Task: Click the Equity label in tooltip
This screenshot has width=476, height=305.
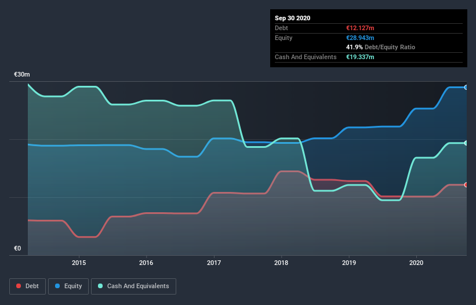Action: point(284,38)
